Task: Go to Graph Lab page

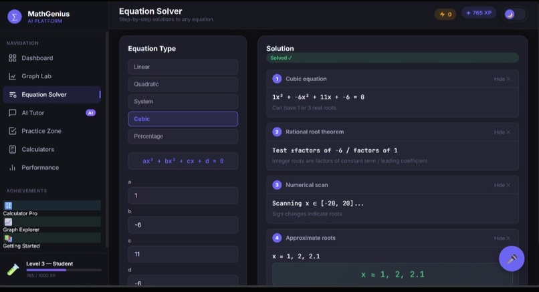Action: pyautogui.click(x=52, y=76)
